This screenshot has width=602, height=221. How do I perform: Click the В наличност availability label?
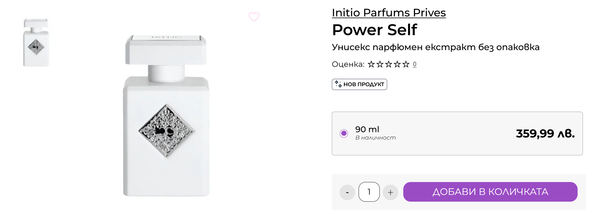375,138
